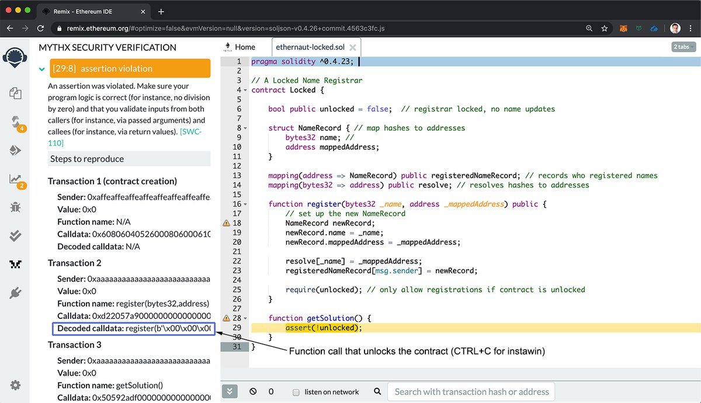This screenshot has width=701, height=403.
Task: Open the File Explorers sidebar icon
Action: click(16, 92)
